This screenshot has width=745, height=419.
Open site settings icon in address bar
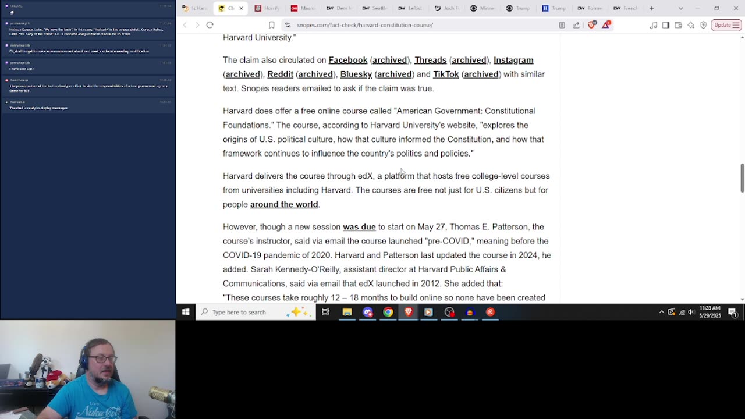pyautogui.click(x=288, y=25)
